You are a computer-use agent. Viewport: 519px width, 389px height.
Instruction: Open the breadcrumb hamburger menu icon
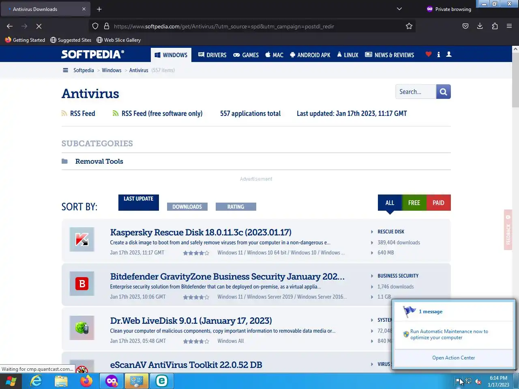(x=65, y=70)
